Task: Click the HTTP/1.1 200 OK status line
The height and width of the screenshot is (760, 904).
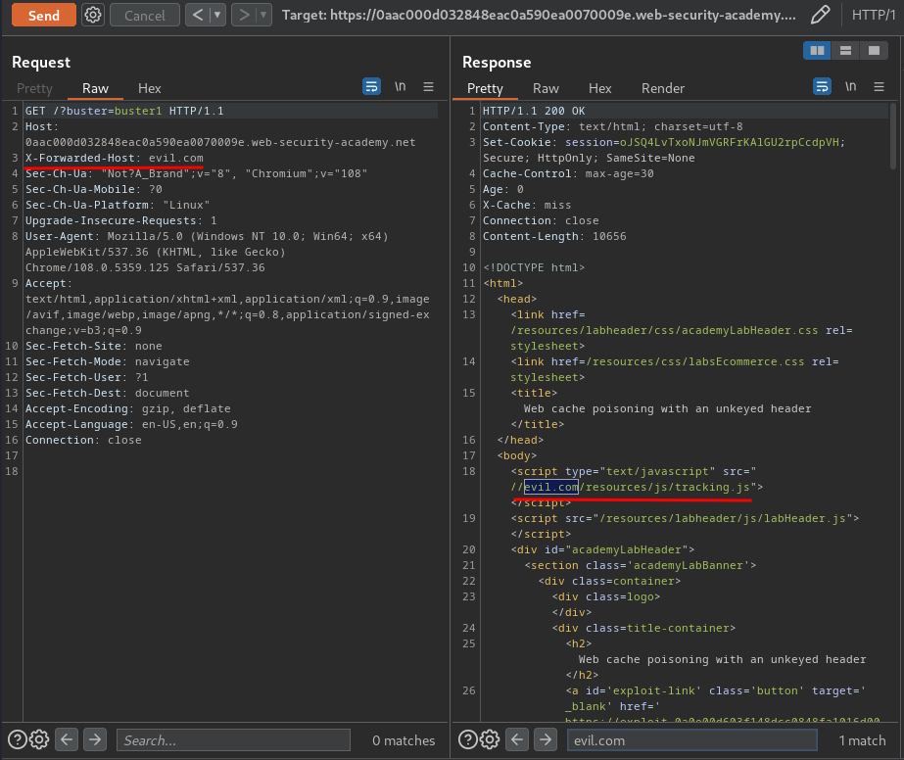Action: pos(533,111)
